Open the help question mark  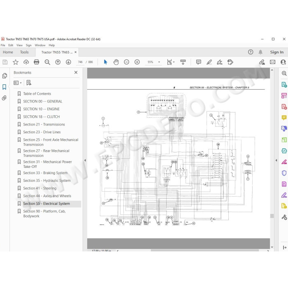coord(251,52)
